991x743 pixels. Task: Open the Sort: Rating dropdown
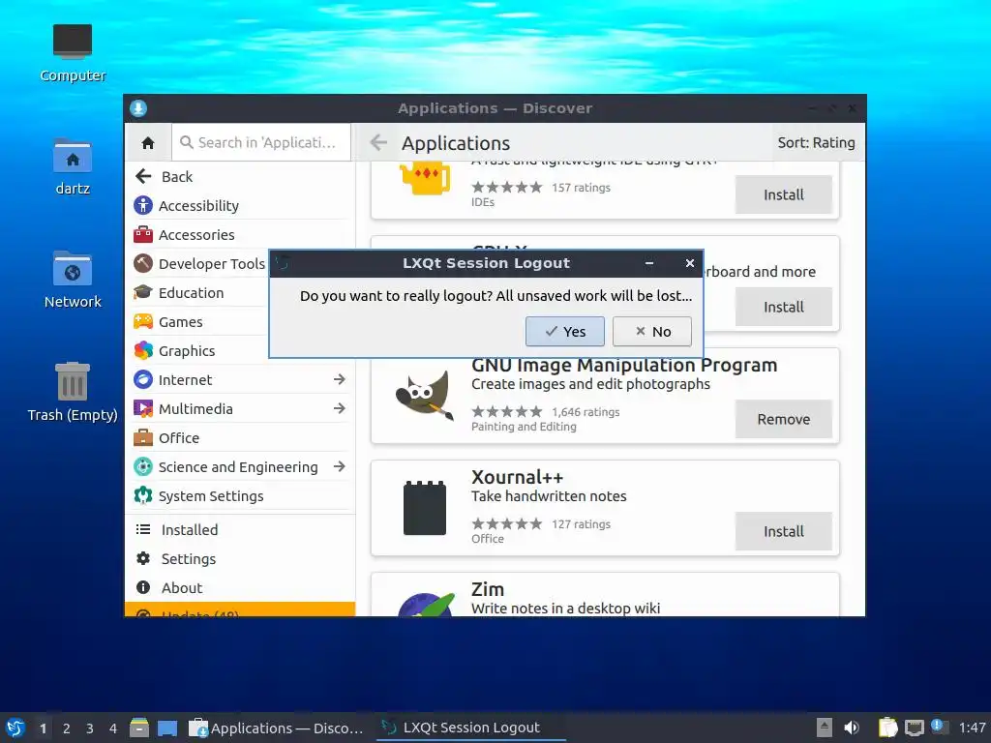pos(816,143)
